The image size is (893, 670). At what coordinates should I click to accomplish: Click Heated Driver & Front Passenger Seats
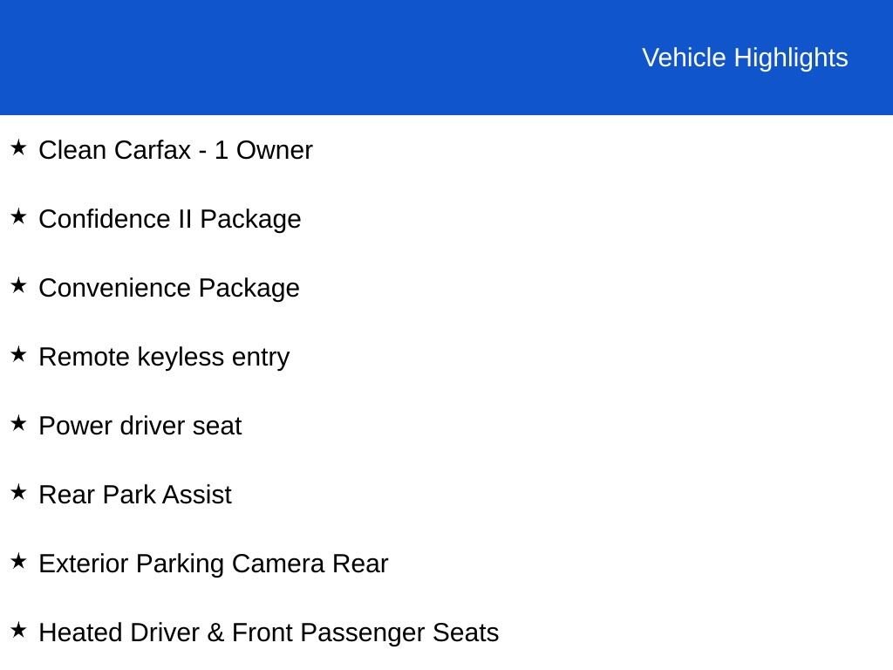269,633
